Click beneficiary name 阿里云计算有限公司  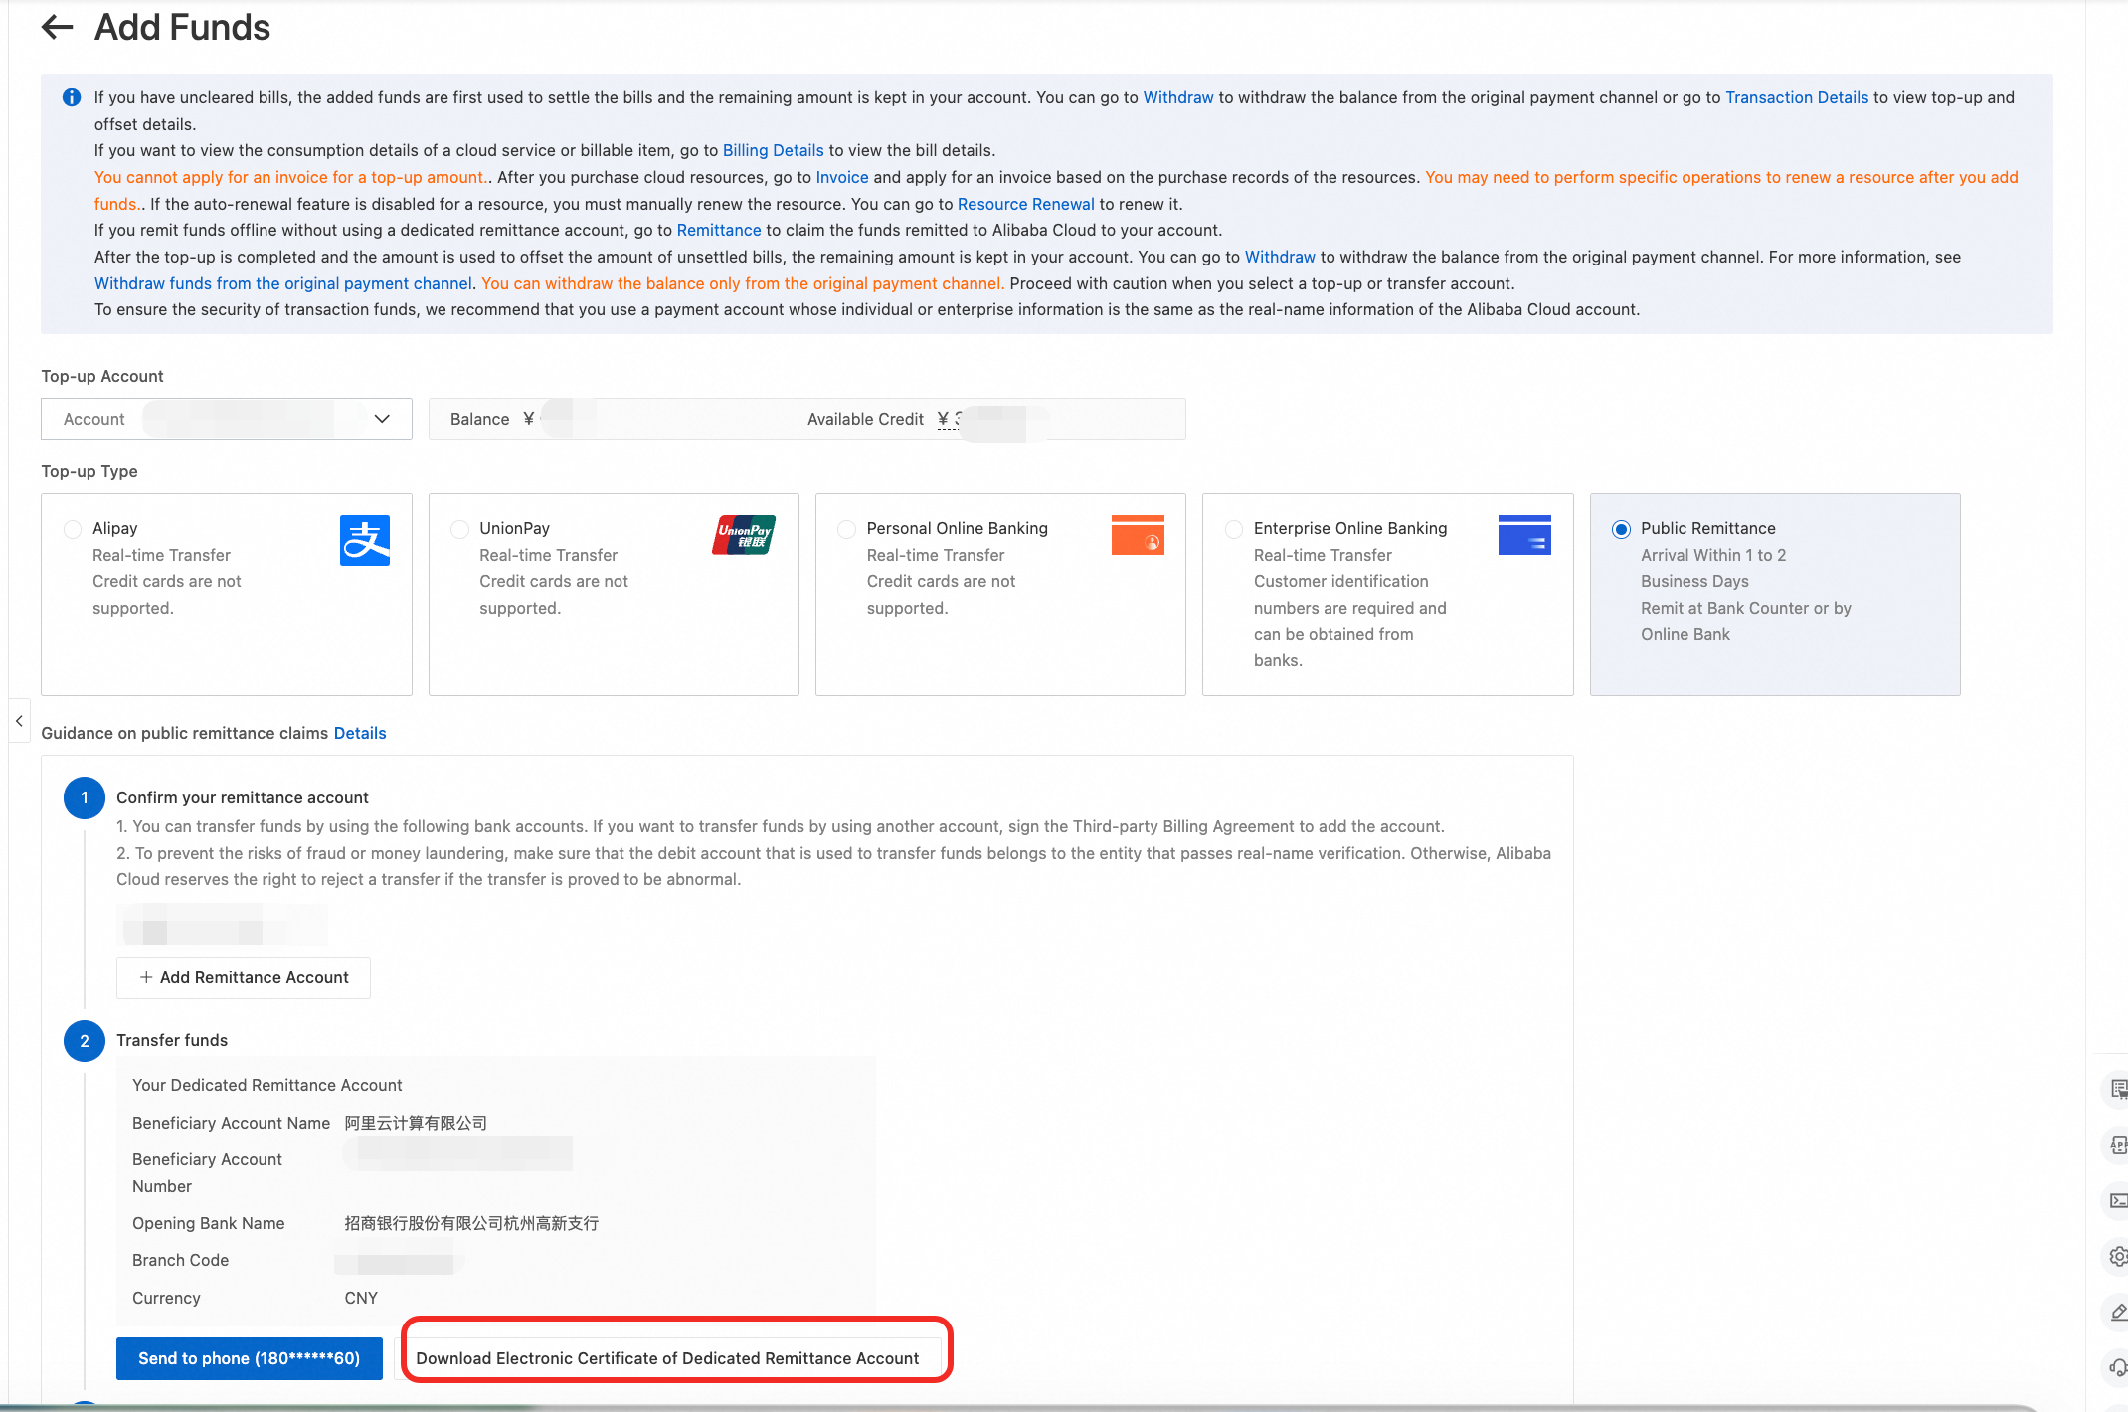click(416, 1123)
